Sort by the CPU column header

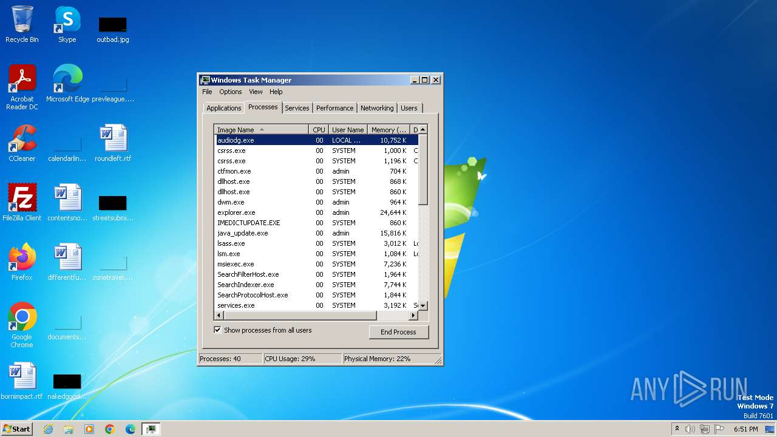tap(319, 129)
